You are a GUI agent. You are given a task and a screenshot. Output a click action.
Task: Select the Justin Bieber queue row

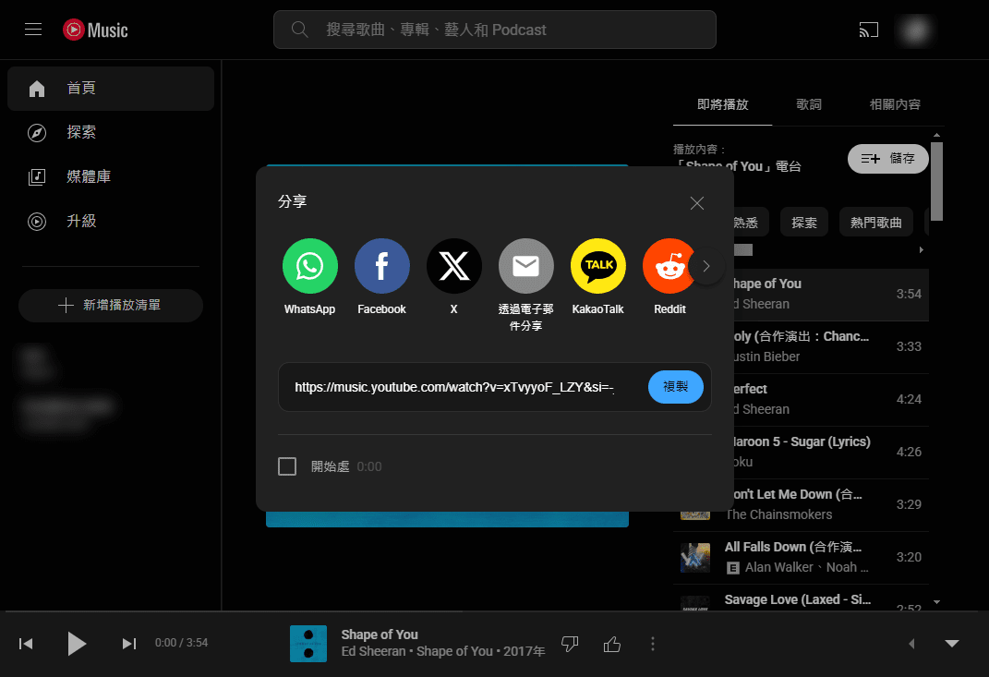(x=831, y=347)
